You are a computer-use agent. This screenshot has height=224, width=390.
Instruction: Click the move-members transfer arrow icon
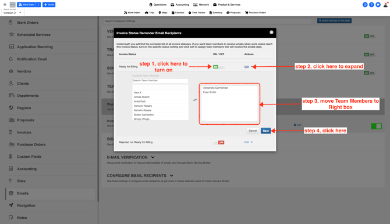195,100
